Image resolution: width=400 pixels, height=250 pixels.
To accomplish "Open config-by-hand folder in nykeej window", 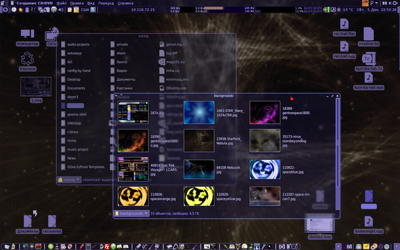I will [x=76, y=71].
